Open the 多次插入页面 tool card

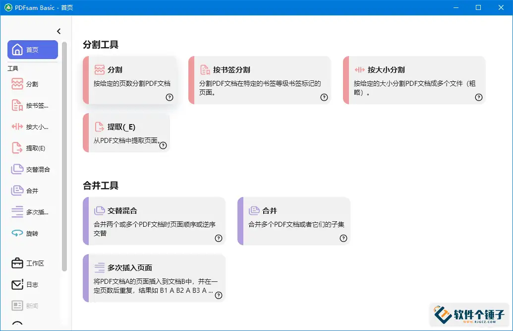(x=154, y=278)
